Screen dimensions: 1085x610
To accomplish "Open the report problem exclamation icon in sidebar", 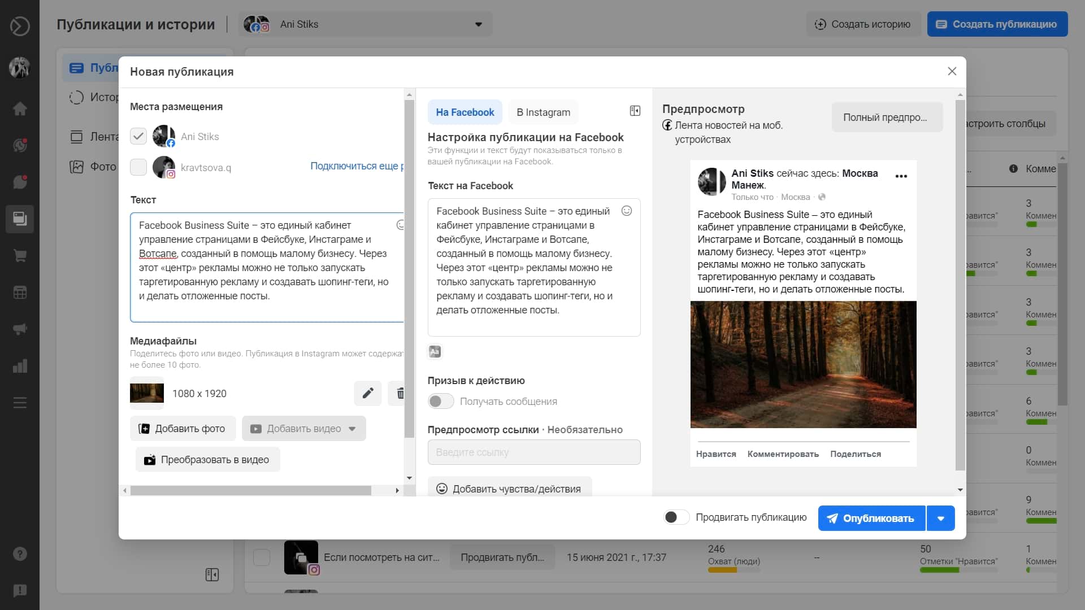I will click(x=20, y=591).
